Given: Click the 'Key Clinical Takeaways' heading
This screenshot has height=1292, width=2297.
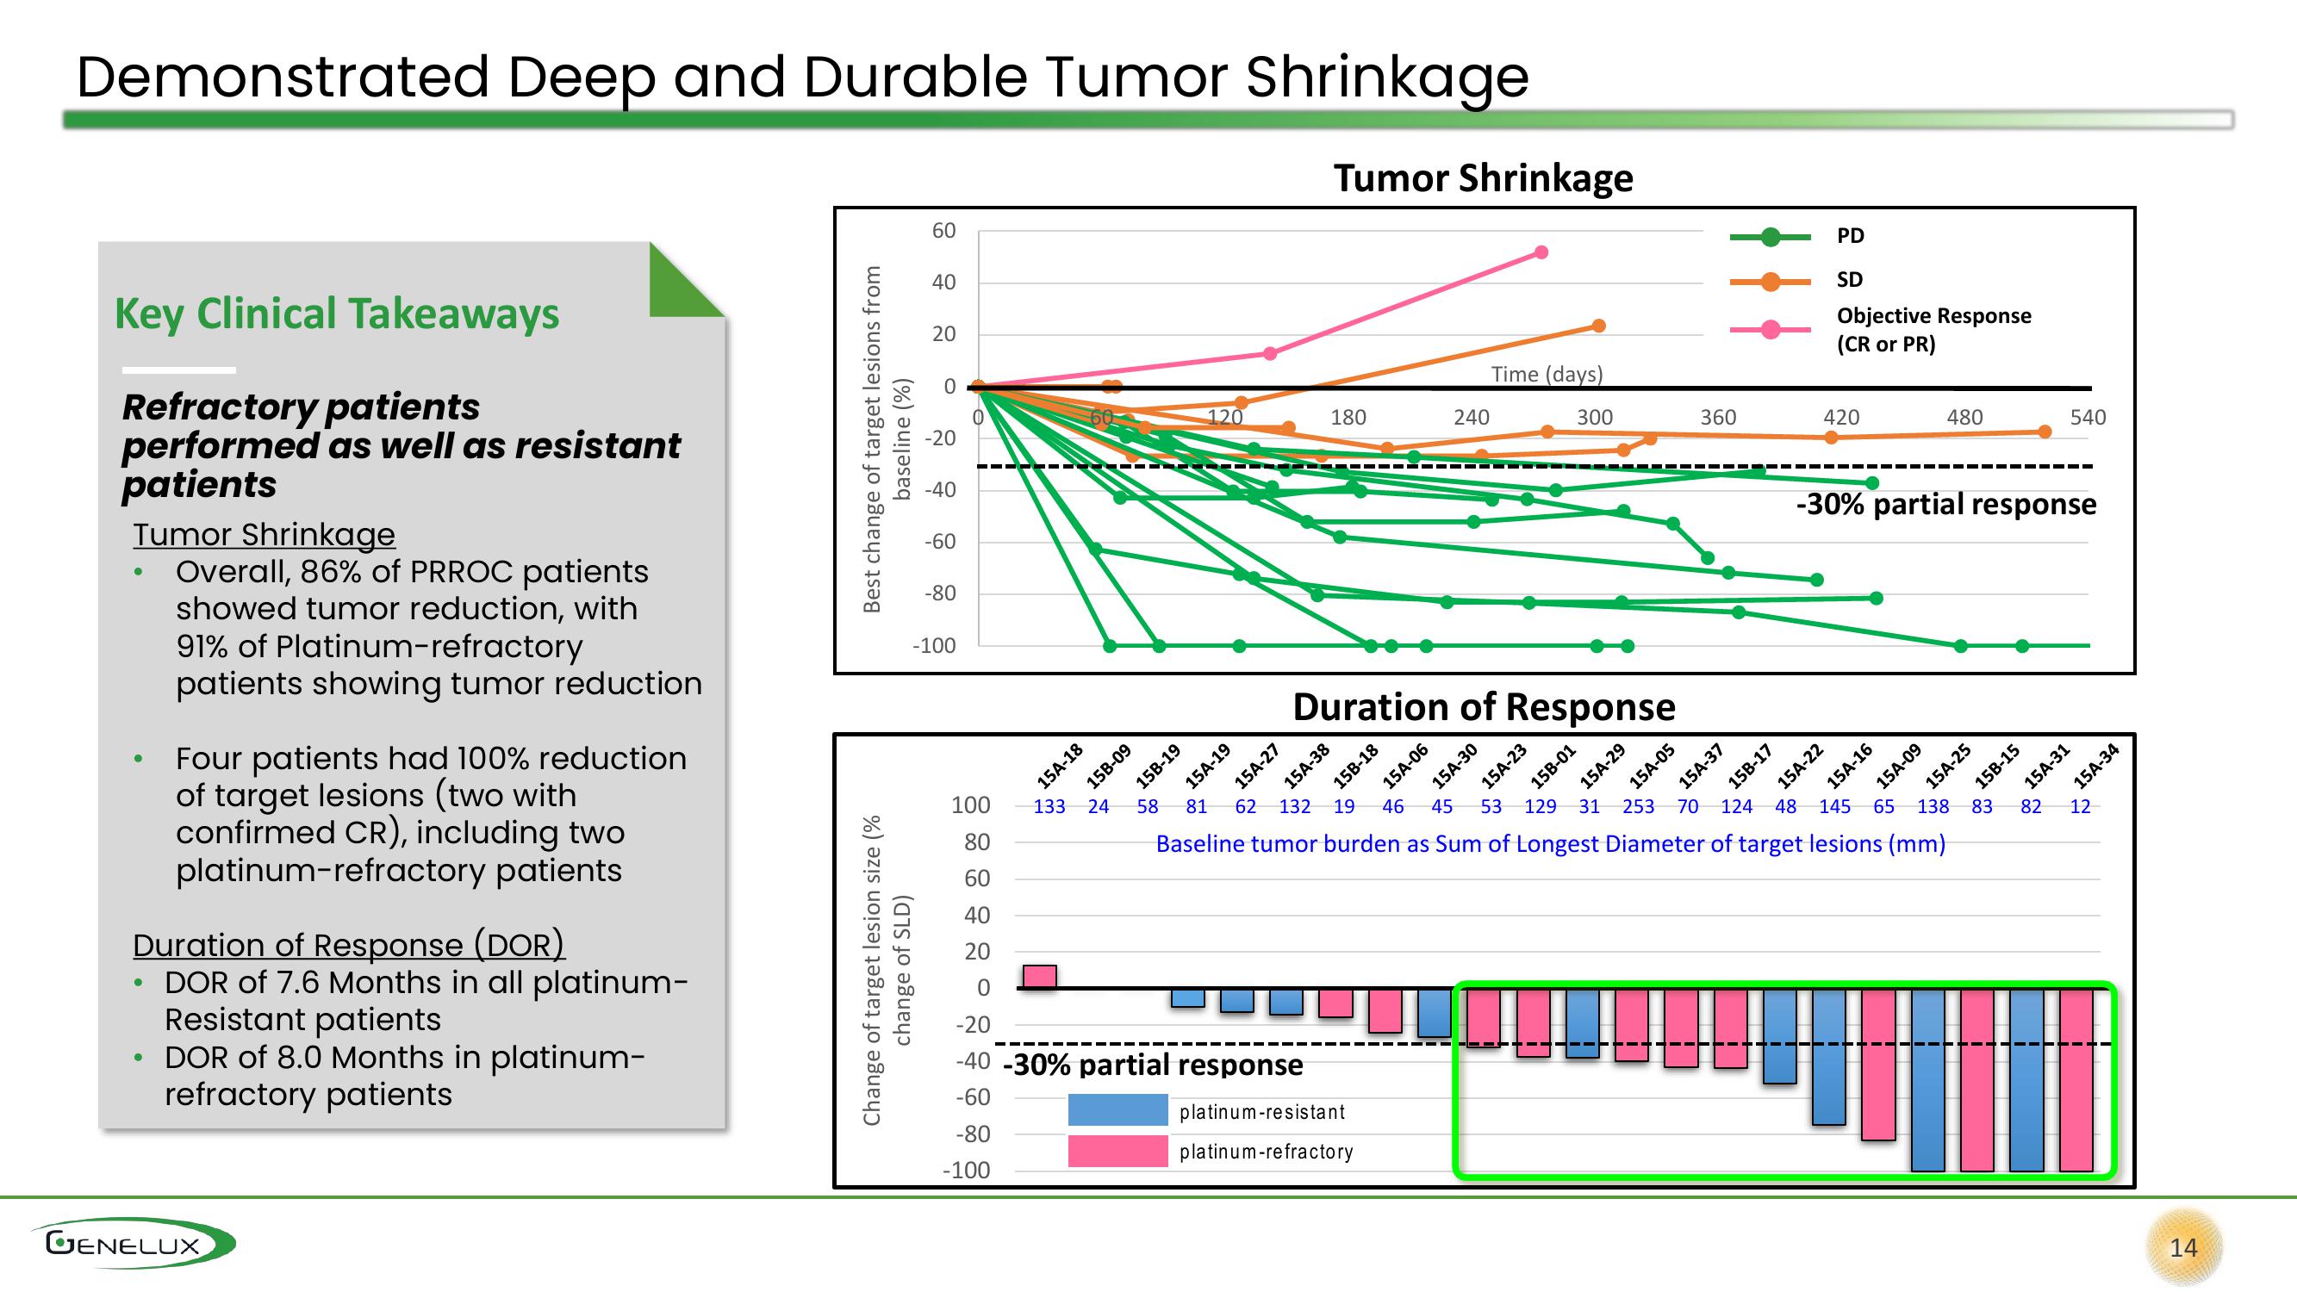Looking at the screenshot, I should pyautogui.click(x=337, y=314).
